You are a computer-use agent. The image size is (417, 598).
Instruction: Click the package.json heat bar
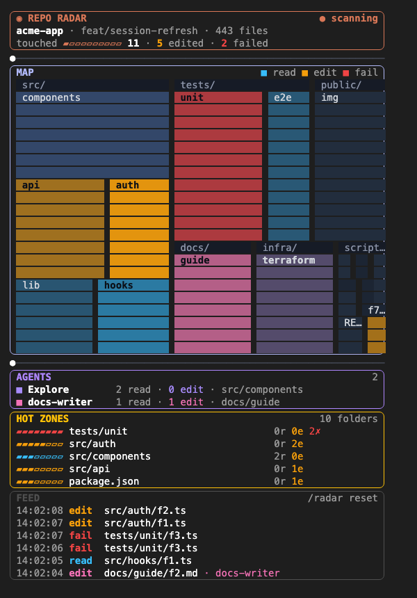tap(40, 482)
